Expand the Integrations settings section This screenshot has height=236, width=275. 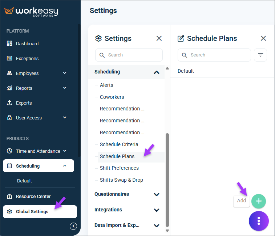pos(127,210)
